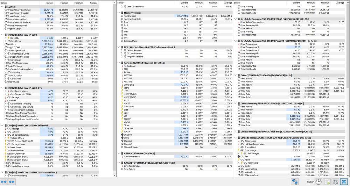
Task: Collapse the System sensor group
Action: 2,7
